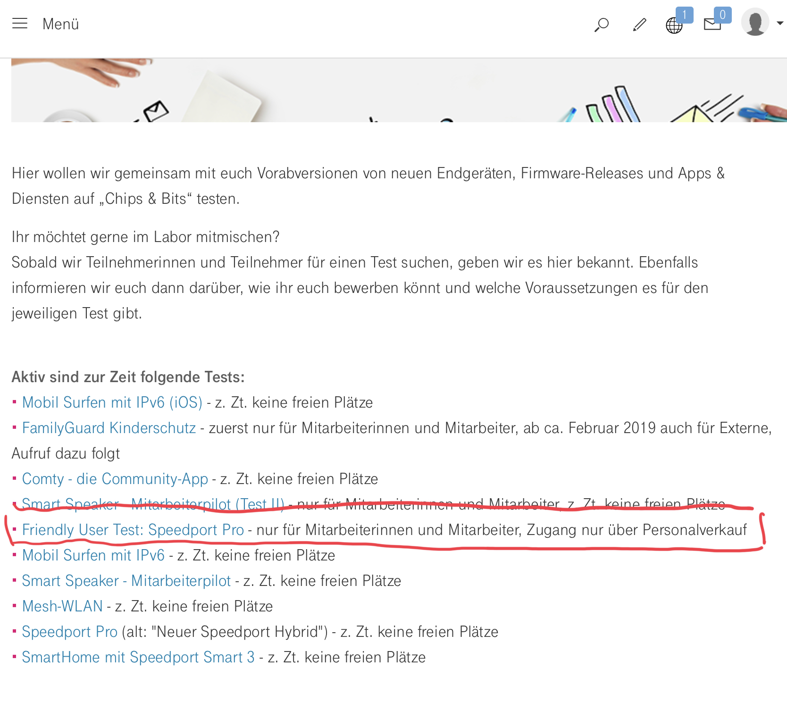Screen dimensions: 787x702
Task: Open Speedport Pro (alt: Neuer Speedport Hybrid) link
Action: coord(70,632)
